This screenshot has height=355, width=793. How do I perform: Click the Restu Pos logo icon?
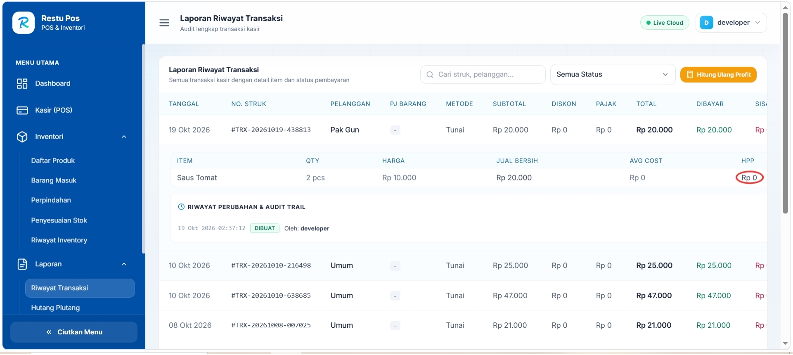pyautogui.click(x=24, y=23)
